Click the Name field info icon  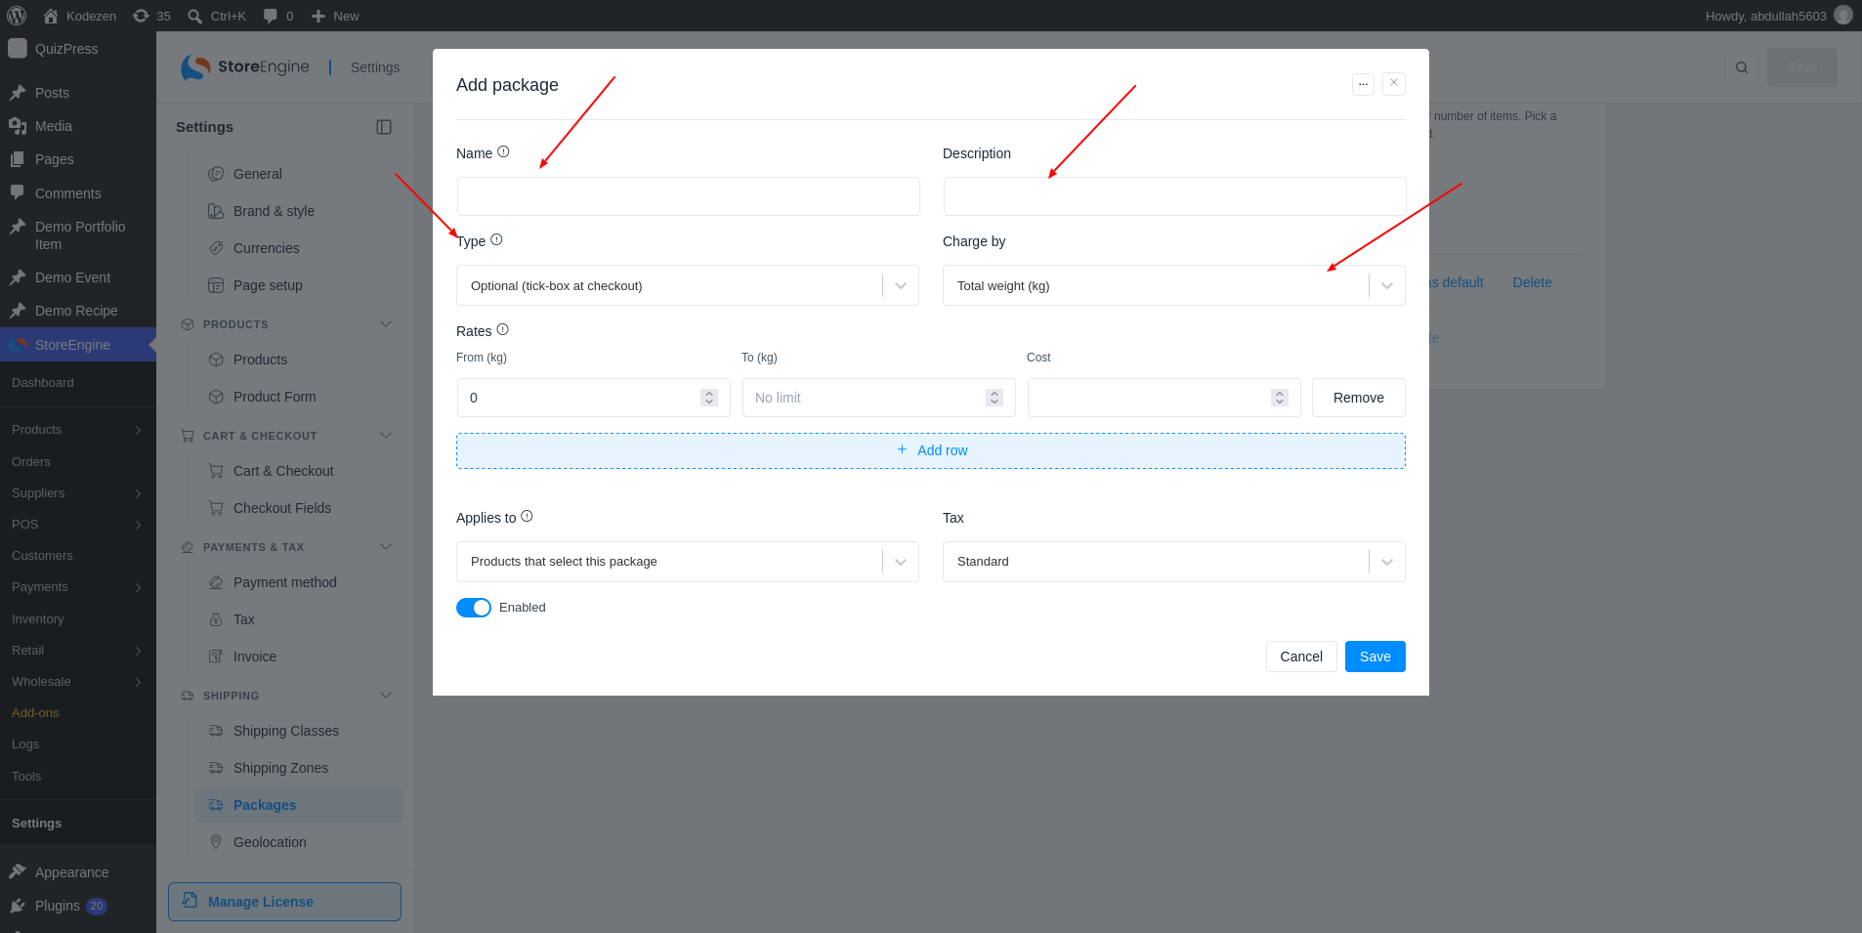tap(503, 152)
